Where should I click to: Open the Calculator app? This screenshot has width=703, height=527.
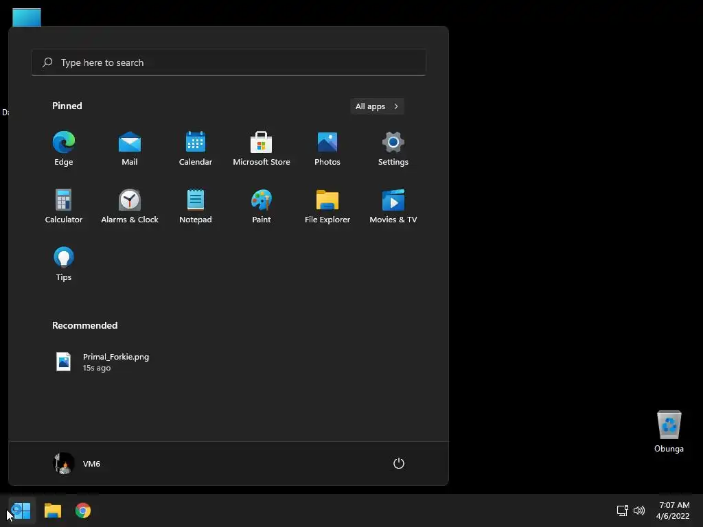click(x=64, y=206)
